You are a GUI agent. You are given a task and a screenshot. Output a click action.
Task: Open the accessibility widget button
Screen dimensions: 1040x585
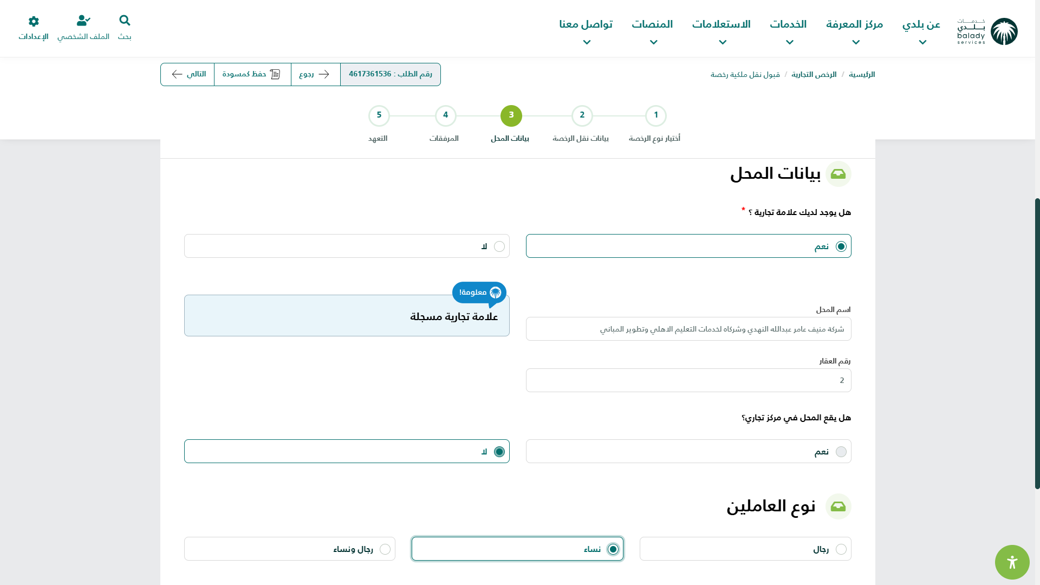coord(1012,562)
